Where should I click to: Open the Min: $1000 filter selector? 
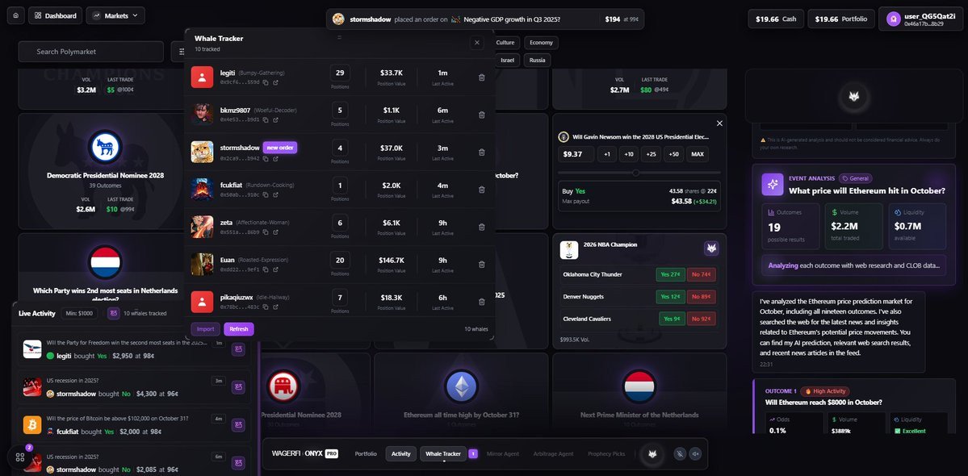(79, 313)
